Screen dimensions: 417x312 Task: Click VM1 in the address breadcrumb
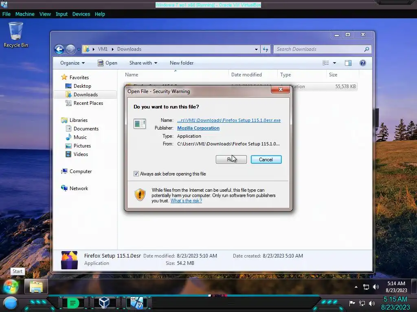point(103,49)
